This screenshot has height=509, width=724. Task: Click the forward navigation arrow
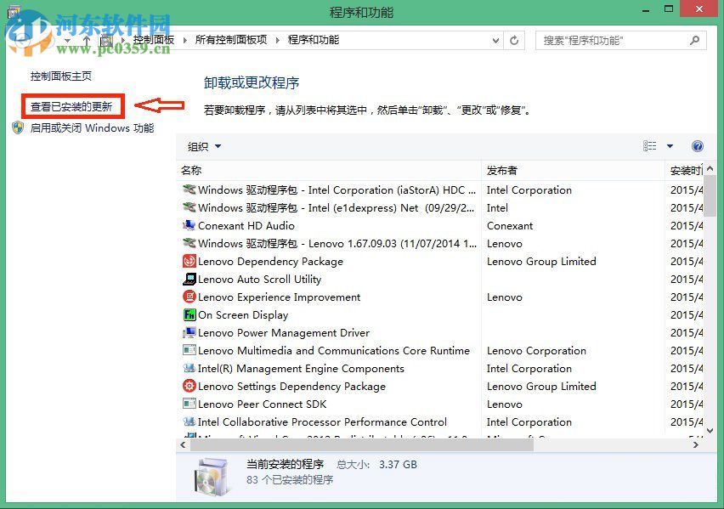[x=40, y=39]
